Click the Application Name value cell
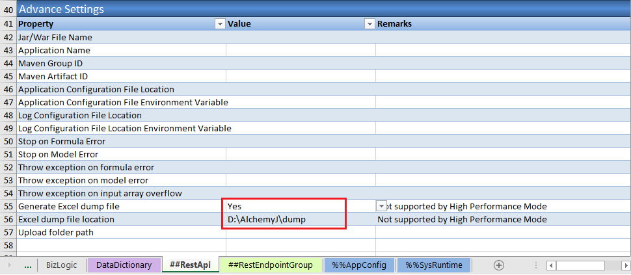The image size is (631, 275). (299, 50)
